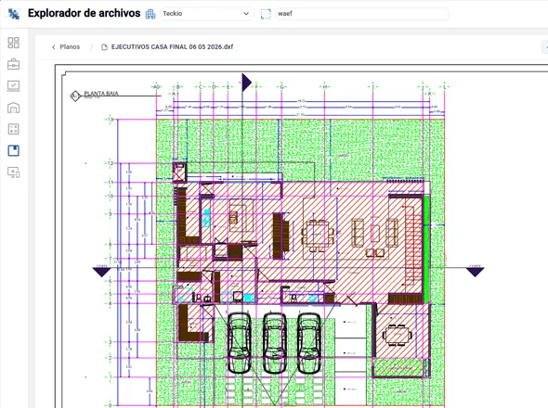Click the app logo icon beside Explorador de archivos
Screen dimensions: 548x408
(14, 14)
